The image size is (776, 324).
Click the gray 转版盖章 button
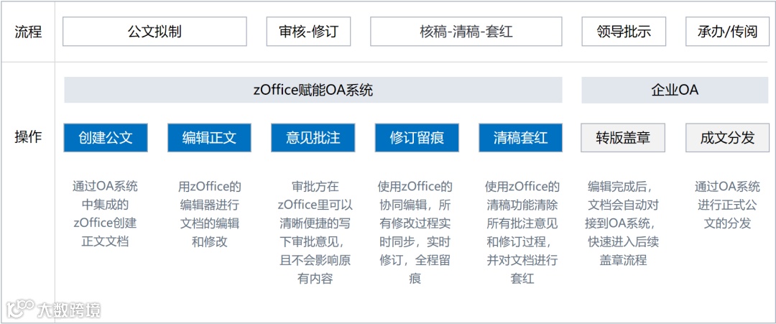click(x=623, y=137)
